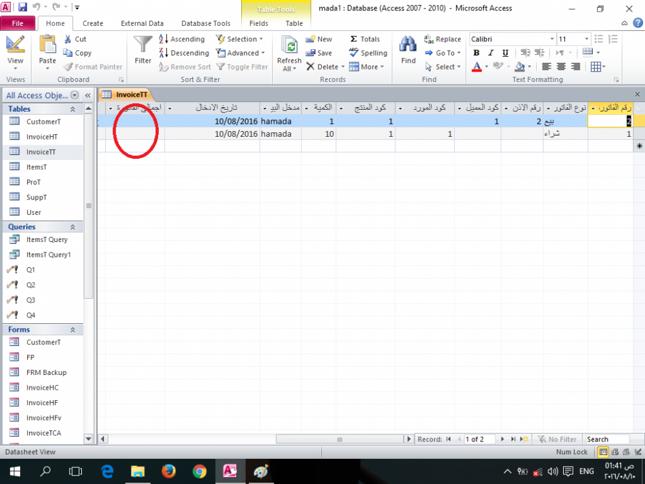Show Totals row
Image resolution: width=645 pixels, height=484 pixels.
click(365, 39)
